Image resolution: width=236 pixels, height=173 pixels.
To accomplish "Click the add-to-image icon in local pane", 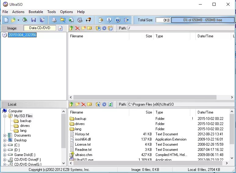I will click(98, 104).
